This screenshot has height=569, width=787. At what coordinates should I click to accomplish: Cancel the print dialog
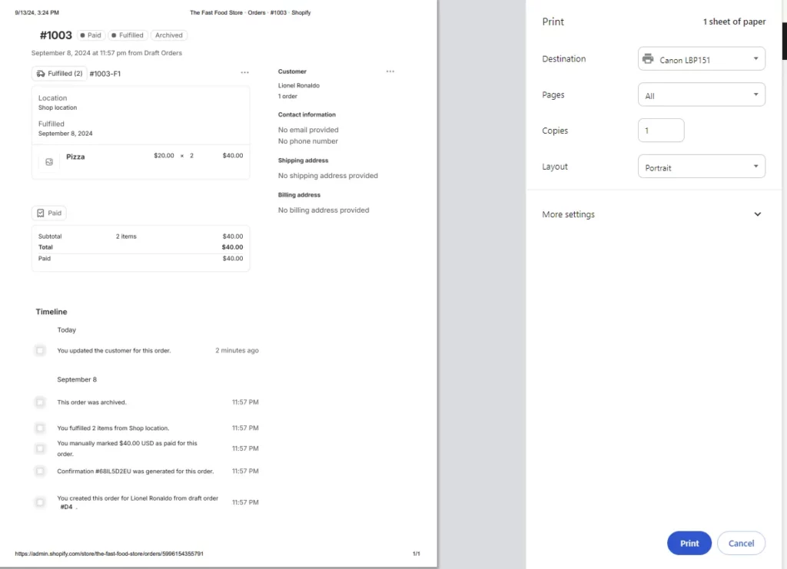(741, 543)
